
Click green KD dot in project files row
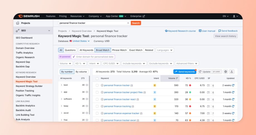190,92
